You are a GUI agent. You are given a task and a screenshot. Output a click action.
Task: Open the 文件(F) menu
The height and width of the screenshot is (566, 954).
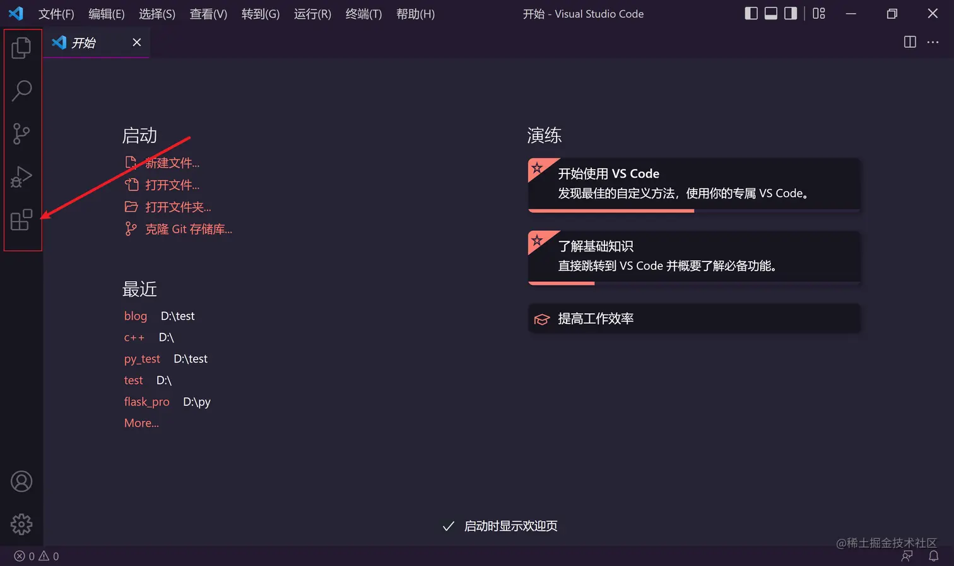(x=56, y=14)
